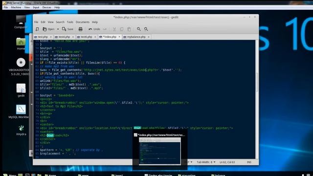Screen dimensions: 313x176
Task: Click the Cut scissors icon
Action: pos(114,29)
